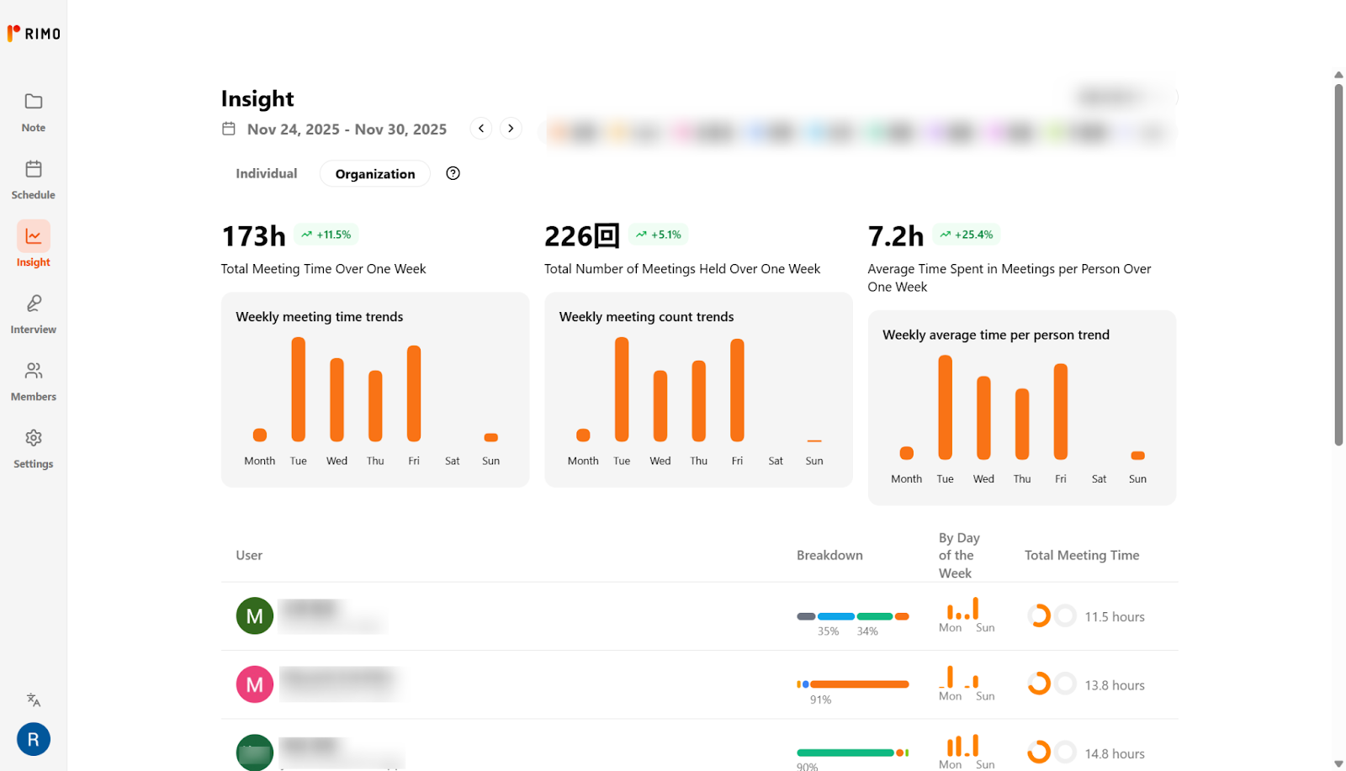Screen dimensions: 1346x771
Task: Go to the previous week
Action: (481, 129)
